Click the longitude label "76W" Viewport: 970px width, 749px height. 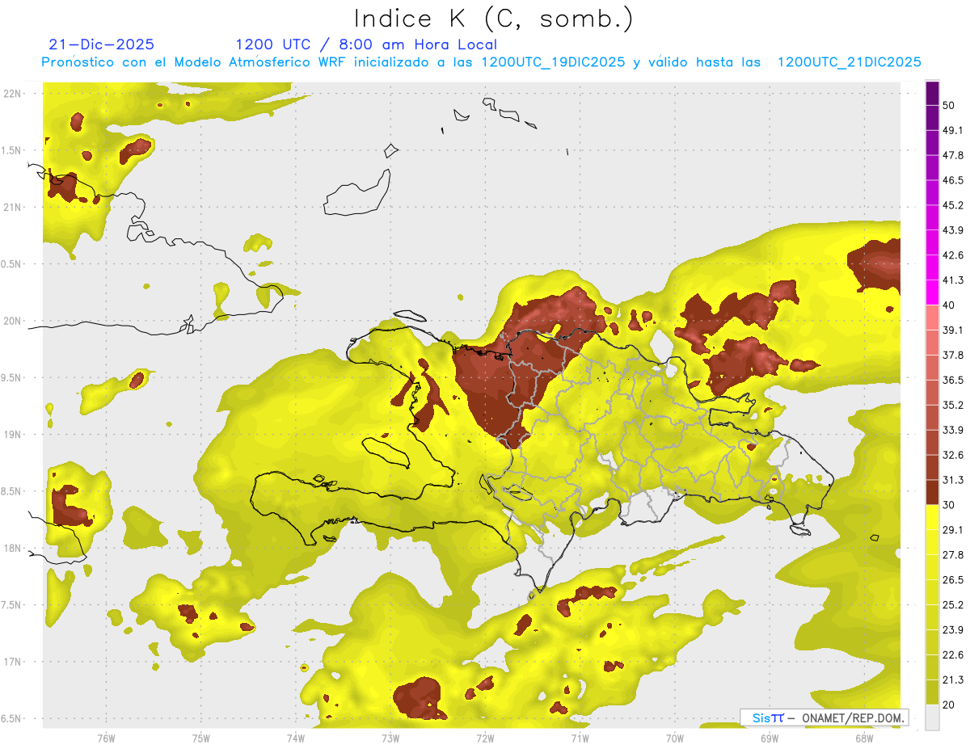106,738
